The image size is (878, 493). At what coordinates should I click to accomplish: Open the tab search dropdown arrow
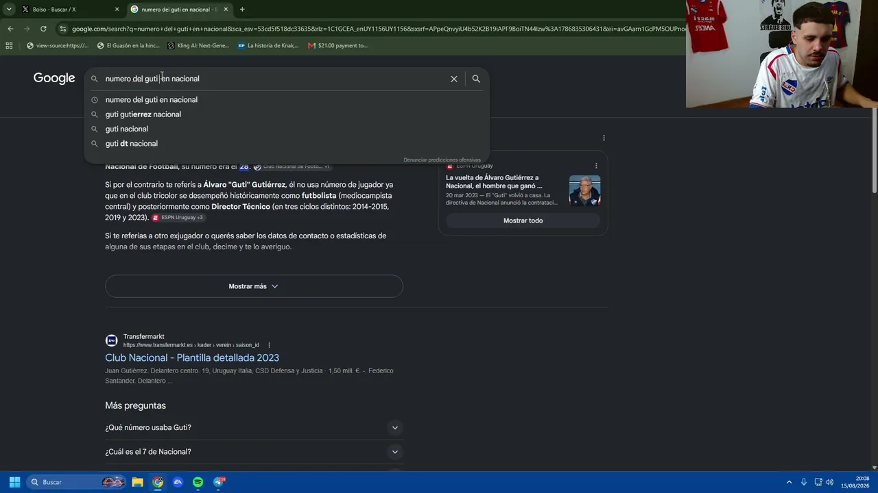pyautogui.click(x=9, y=10)
